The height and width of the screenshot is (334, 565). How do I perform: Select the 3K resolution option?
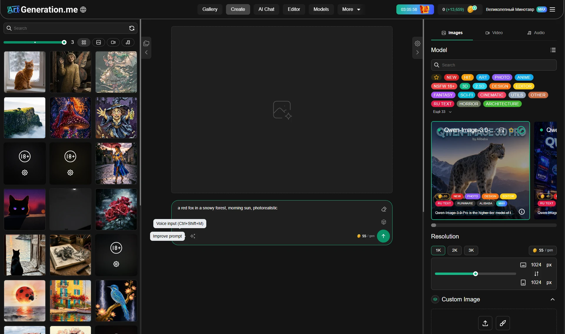click(x=471, y=250)
